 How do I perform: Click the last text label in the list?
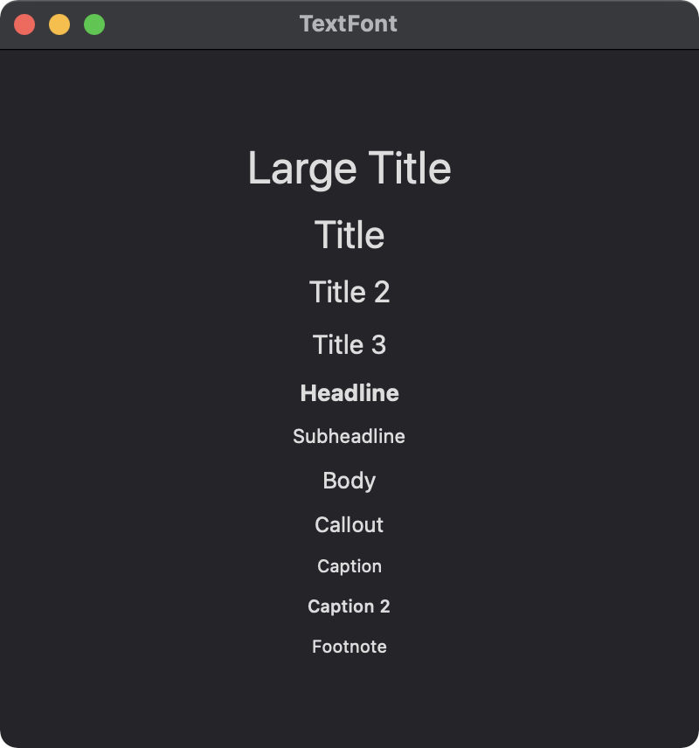click(349, 647)
